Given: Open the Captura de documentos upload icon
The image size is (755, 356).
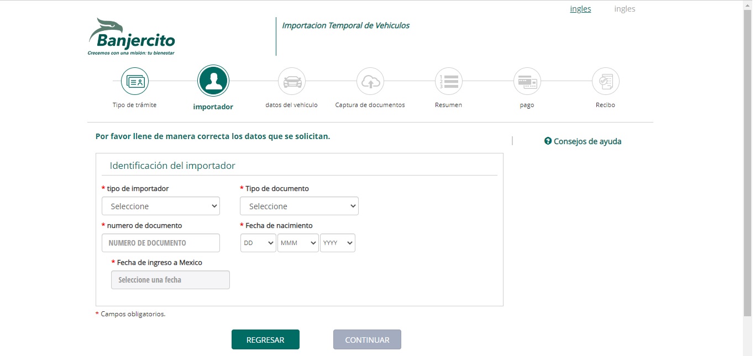Looking at the screenshot, I should click(370, 81).
